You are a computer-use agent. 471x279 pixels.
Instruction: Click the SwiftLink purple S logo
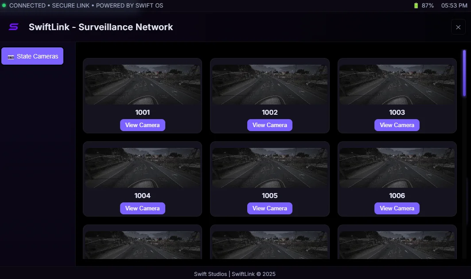click(13, 27)
